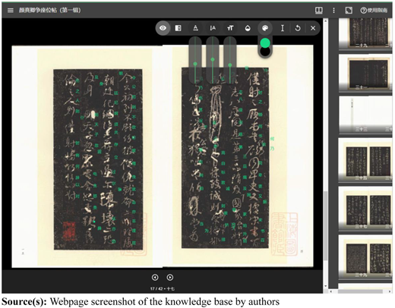
Task: Toggle transcription visibility with the eye icon
Action: [163, 28]
